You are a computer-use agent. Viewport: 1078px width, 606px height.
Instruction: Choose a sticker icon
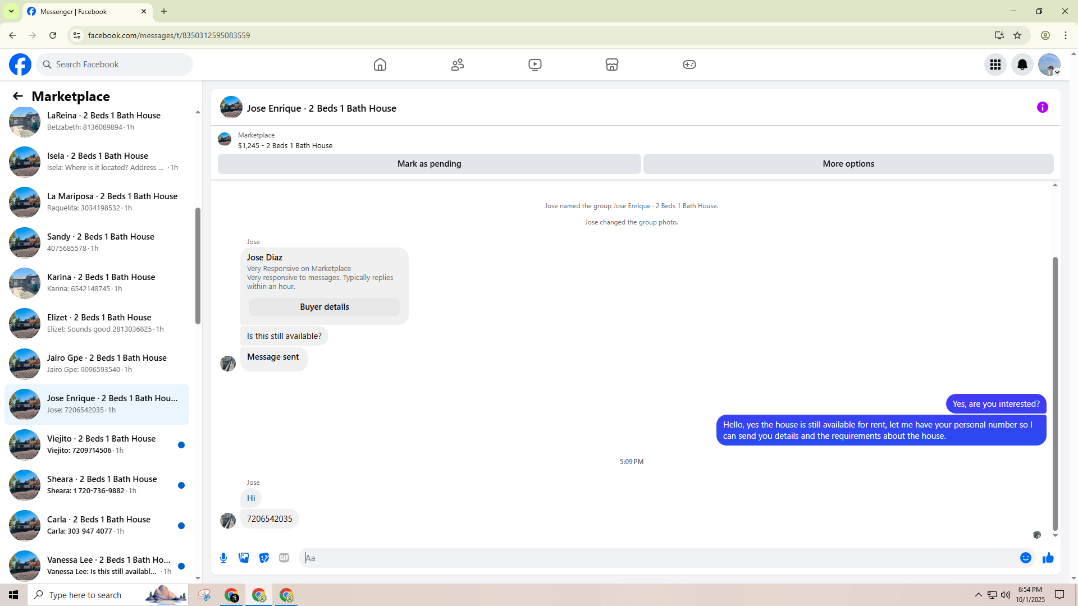[x=264, y=558]
